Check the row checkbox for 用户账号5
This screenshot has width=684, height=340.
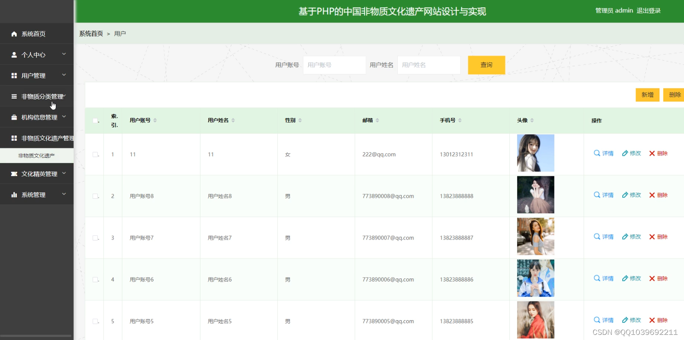[x=95, y=321]
